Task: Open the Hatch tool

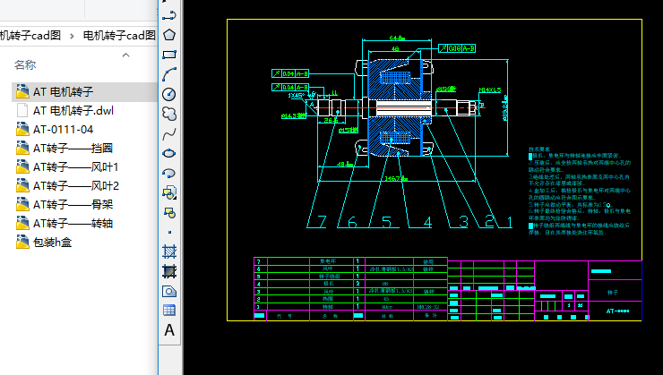Action: 168,251
